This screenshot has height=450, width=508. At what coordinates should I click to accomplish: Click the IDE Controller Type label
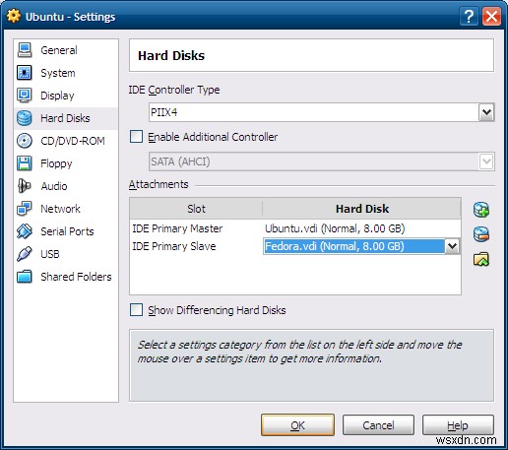[174, 90]
